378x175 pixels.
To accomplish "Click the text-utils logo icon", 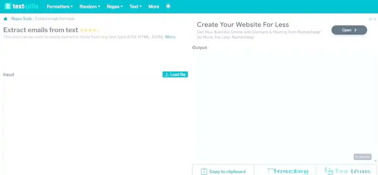I will [x=8, y=6].
